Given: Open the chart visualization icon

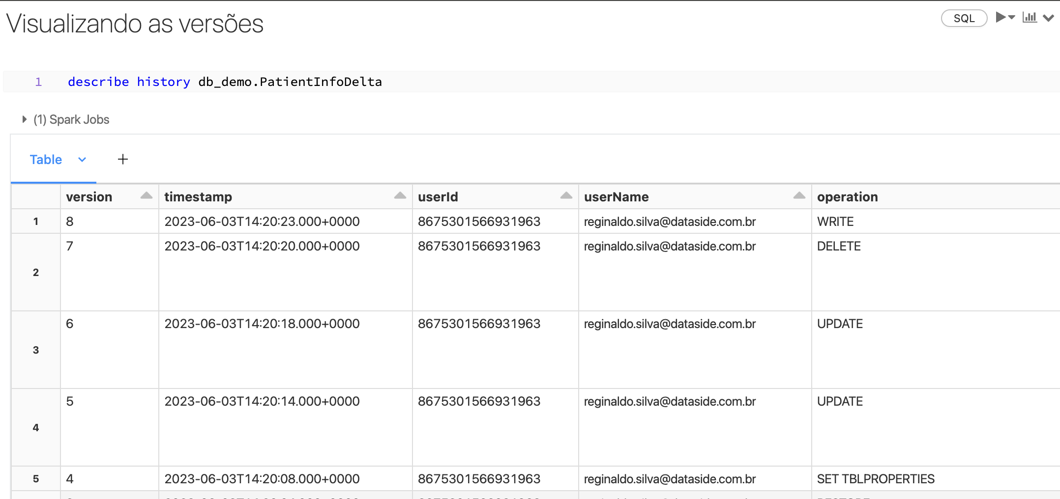Looking at the screenshot, I should tap(1030, 17).
